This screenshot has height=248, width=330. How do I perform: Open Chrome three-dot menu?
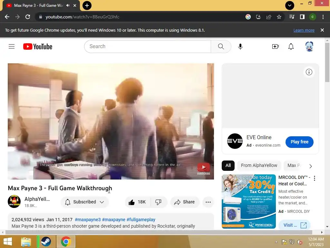[323, 17]
